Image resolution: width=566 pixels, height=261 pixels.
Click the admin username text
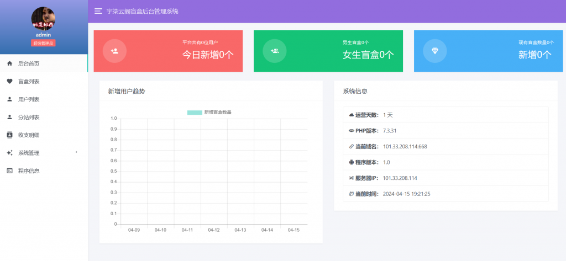tap(43, 35)
